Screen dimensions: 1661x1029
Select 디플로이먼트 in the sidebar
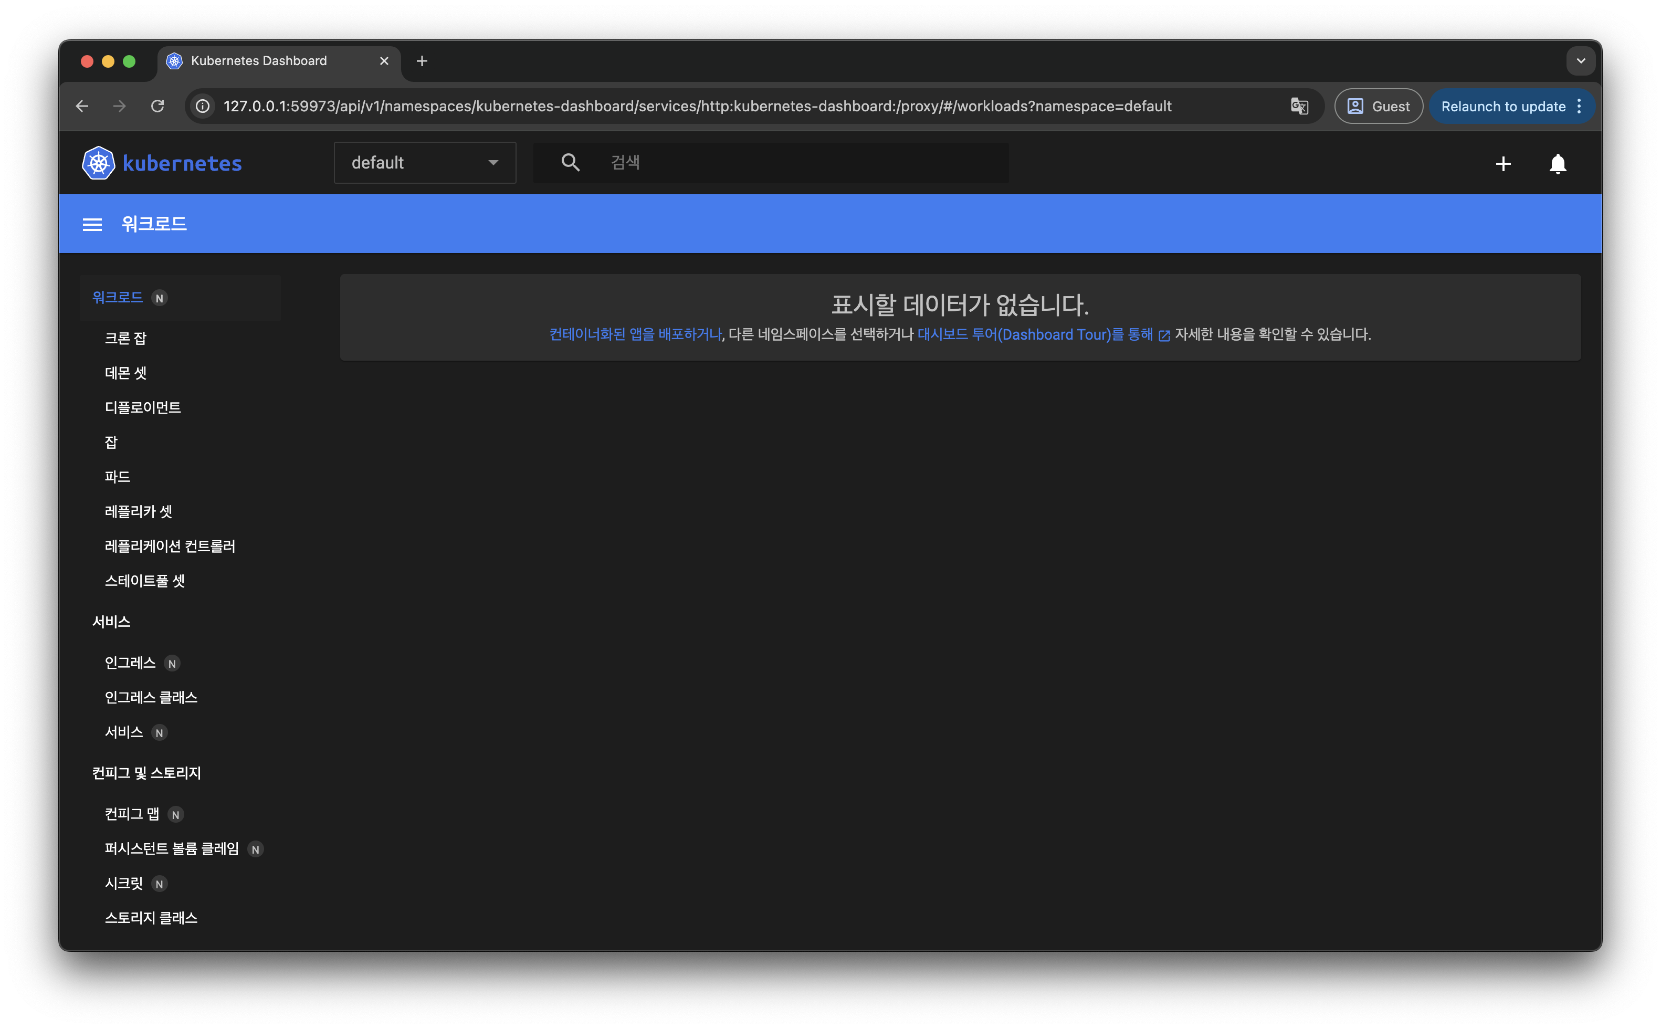143,407
